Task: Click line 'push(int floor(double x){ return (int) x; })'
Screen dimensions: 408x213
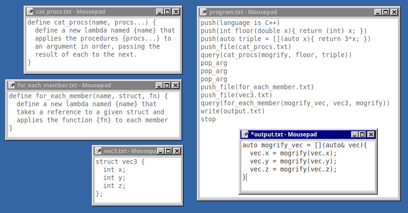Action: 284,31
